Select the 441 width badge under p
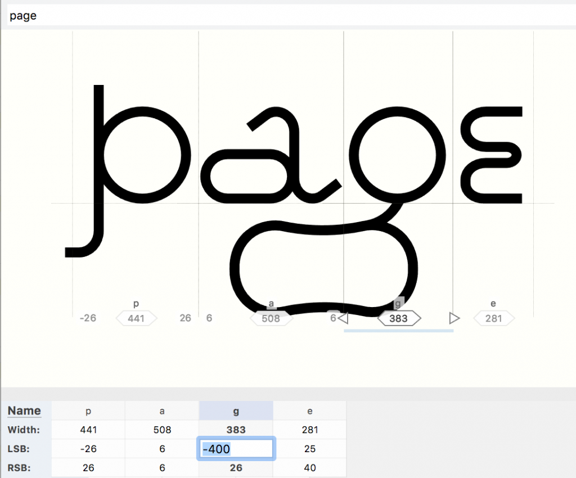 (x=136, y=319)
